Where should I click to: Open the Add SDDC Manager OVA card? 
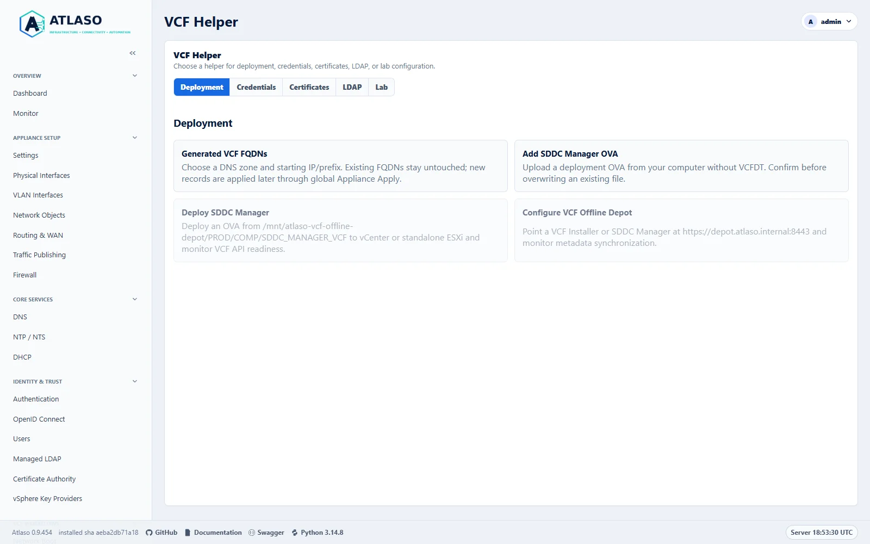click(x=681, y=166)
